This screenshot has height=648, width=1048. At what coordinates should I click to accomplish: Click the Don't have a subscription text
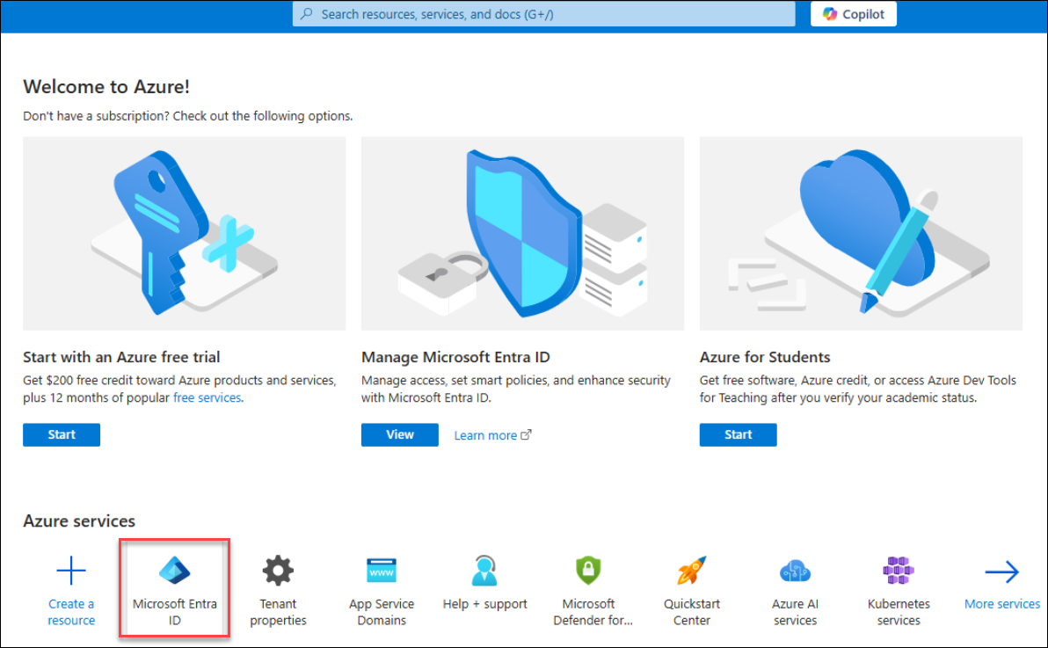coord(188,116)
